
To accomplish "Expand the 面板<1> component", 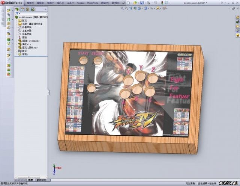I will (x=16, y=44).
